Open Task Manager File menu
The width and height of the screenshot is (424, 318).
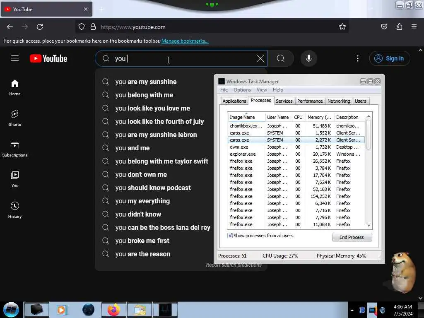coord(224,90)
